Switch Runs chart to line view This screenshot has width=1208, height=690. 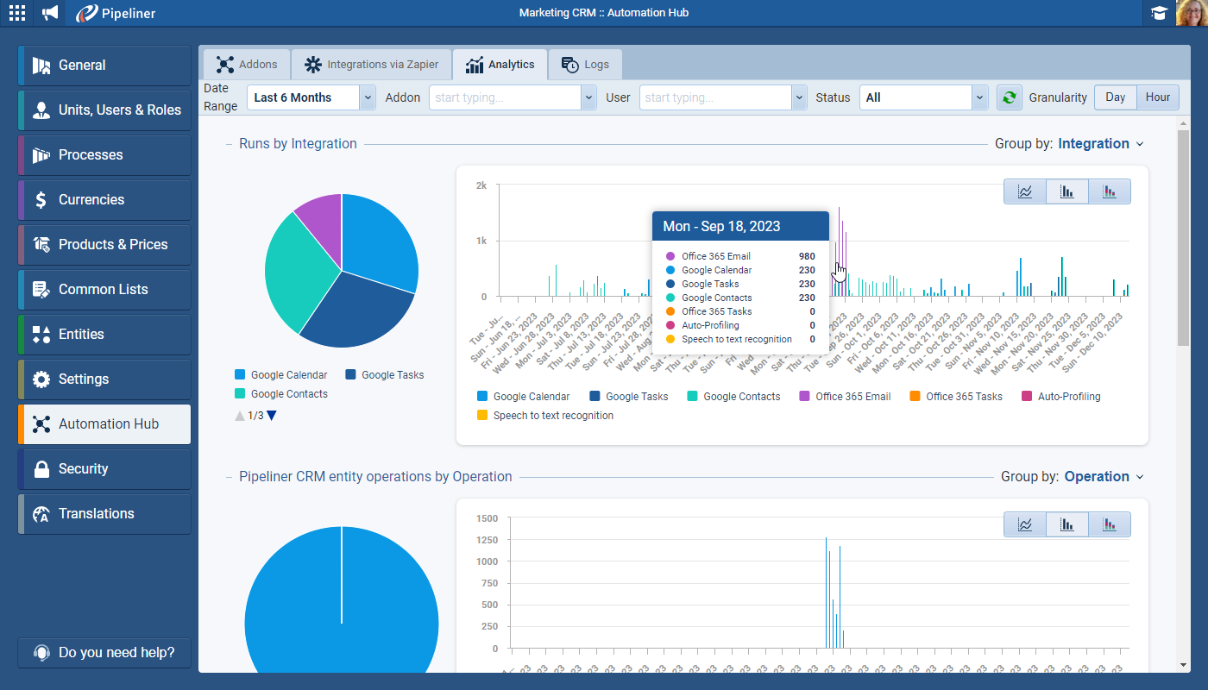coord(1025,191)
